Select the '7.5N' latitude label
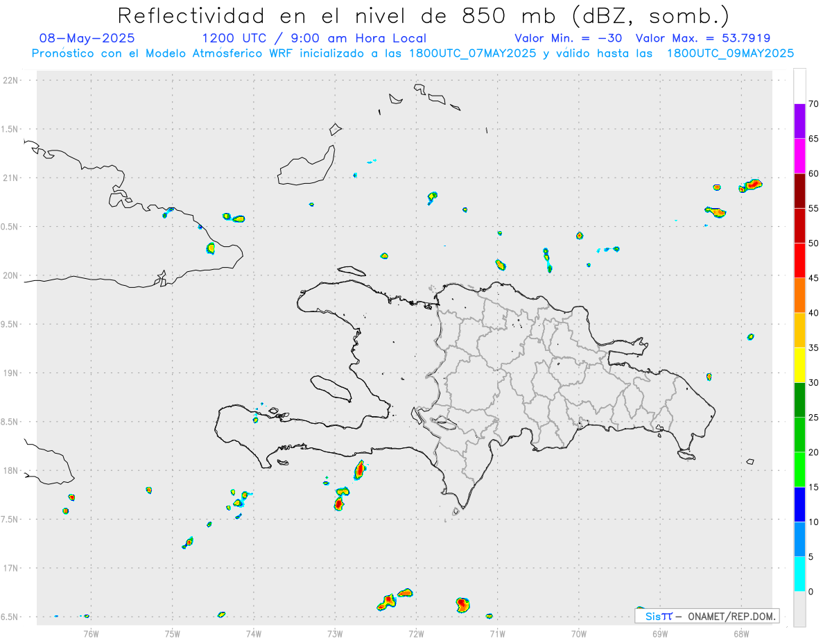 click(10, 519)
